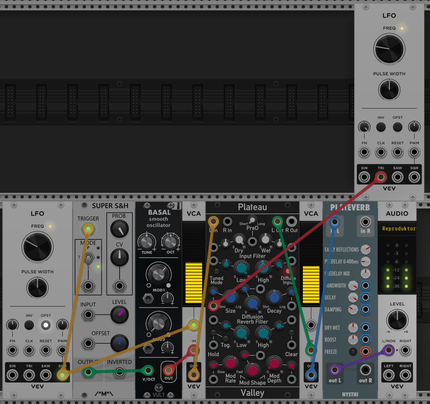Click the INVERTED output jack on Super S&H
The image size is (430, 404).
tap(119, 372)
